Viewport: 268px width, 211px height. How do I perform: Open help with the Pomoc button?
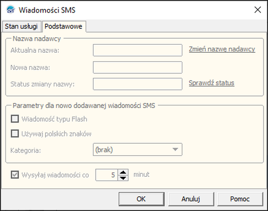click(x=240, y=199)
